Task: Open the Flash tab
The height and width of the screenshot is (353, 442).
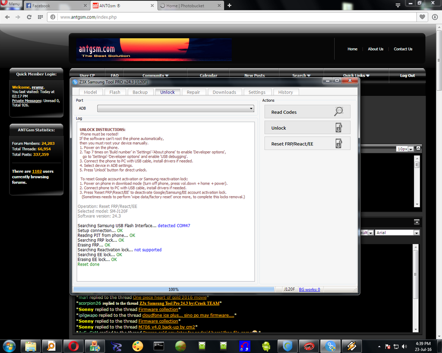Action: [115, 92]
